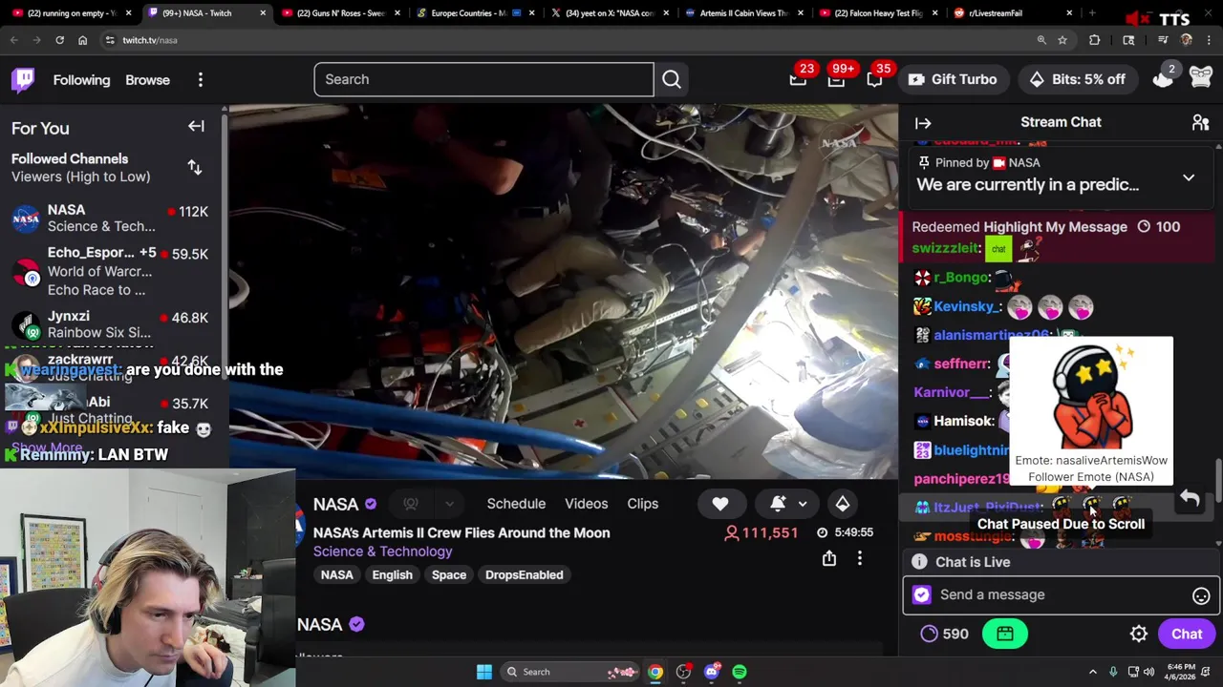Open the emote picker smiley
The height and width of the screenshot is (687, 1223).
[x=1201, y=595]
